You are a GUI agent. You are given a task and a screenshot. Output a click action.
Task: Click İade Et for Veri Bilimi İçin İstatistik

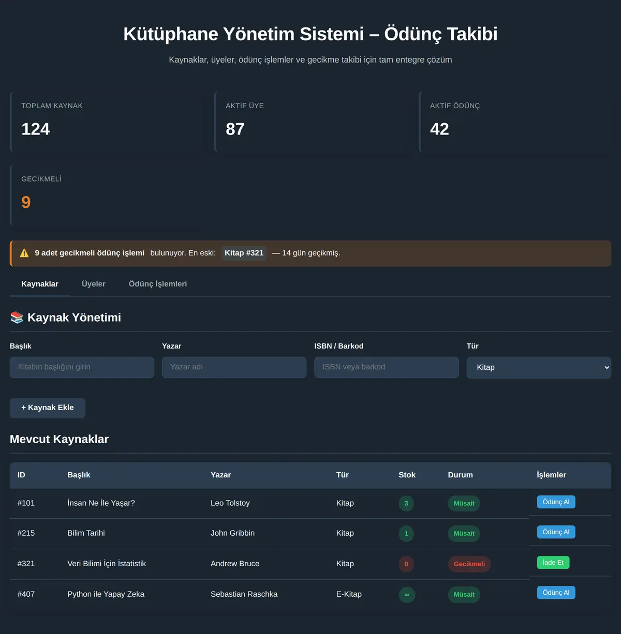(x=553, y=563)
